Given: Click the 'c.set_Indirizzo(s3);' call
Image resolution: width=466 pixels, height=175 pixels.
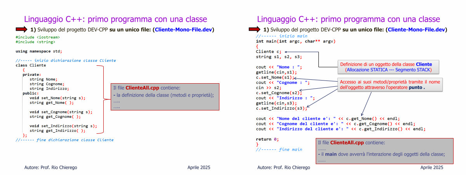Looking at the screenshot, I should click(x=281, y=108).
